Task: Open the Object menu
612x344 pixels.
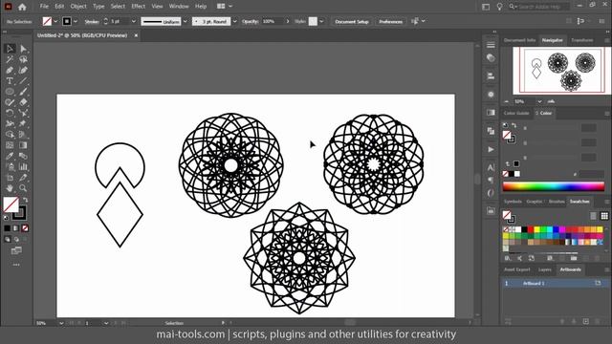Action: 78,7
